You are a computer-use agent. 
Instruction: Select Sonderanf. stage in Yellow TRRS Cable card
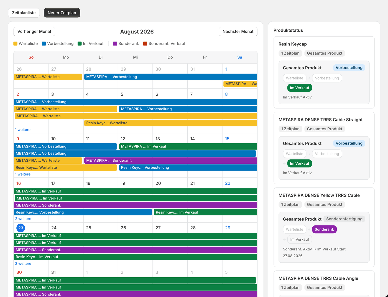[x=324, y=230]
